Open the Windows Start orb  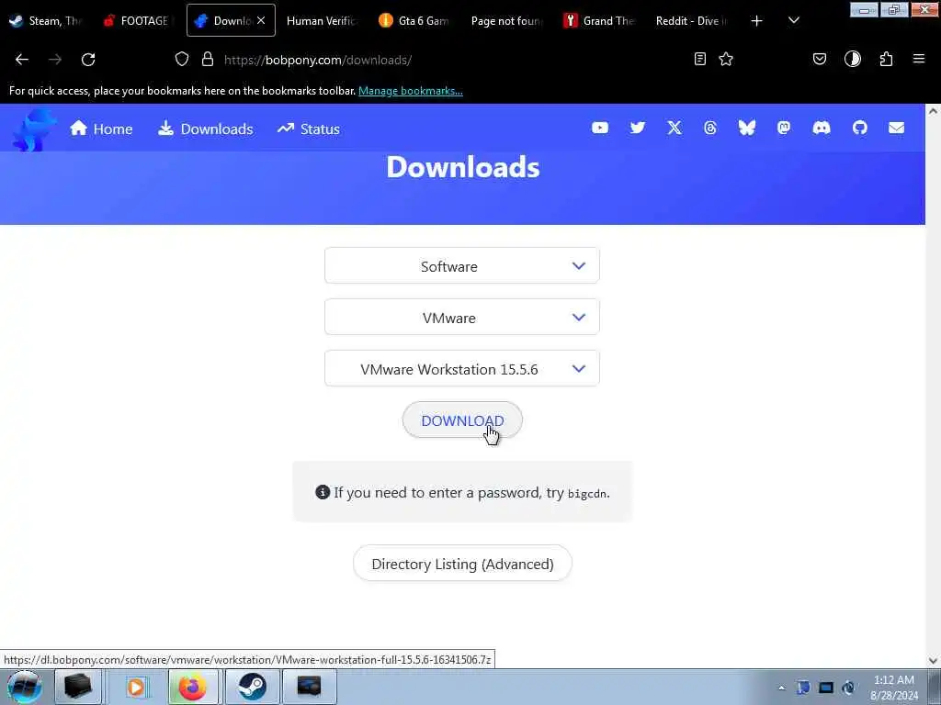[24, 687]
